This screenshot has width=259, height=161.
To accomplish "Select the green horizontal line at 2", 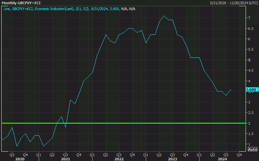I will point(124,123).
